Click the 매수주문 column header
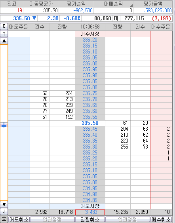The width and height of the screenshot is (175, 223). point(161,27)
